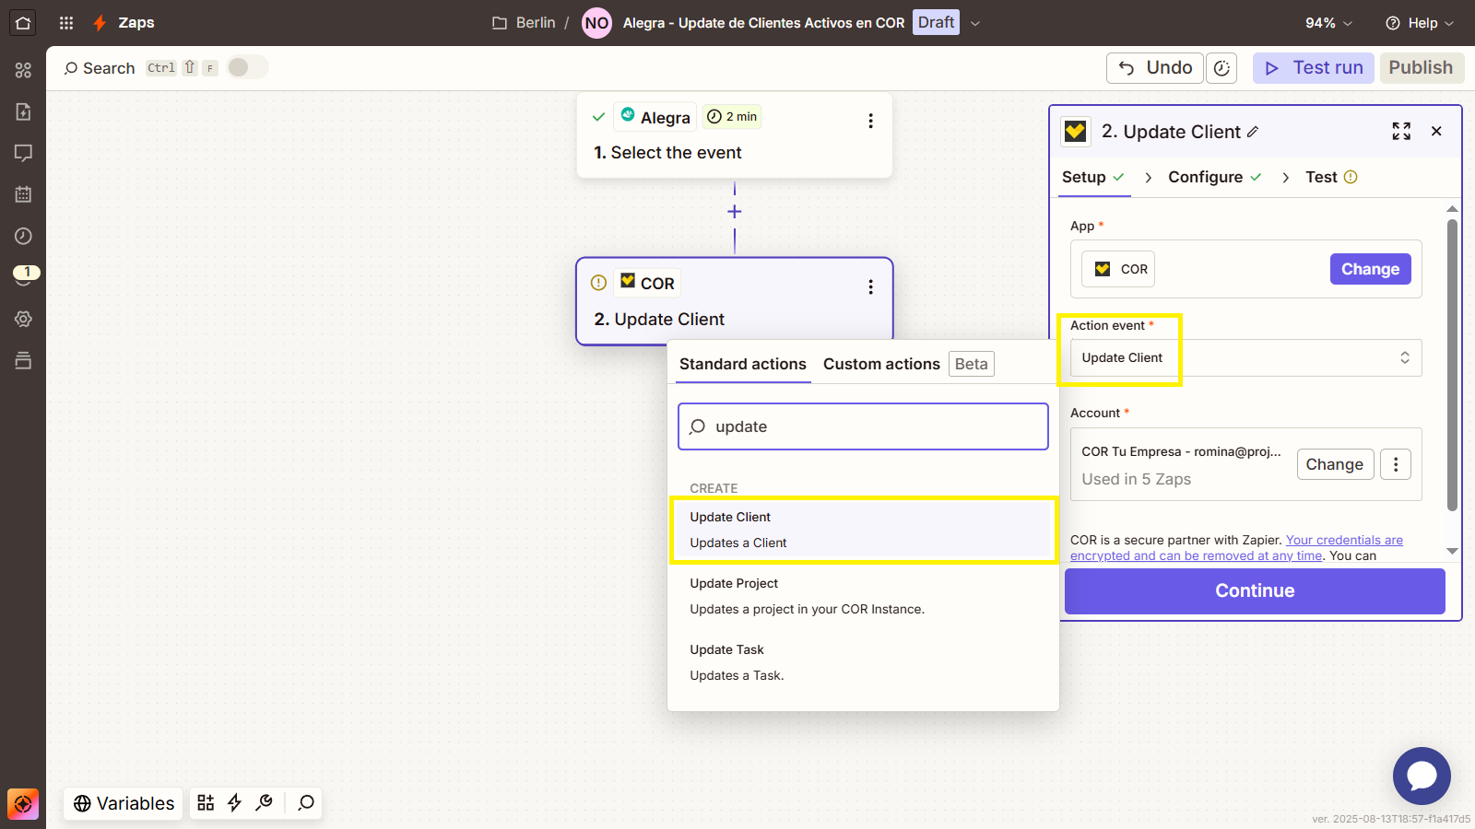Viewport: 1475px width, 829px height.
Task: Click the plus icon between steps
Action: pyautogui.click(x=735, y=212)
